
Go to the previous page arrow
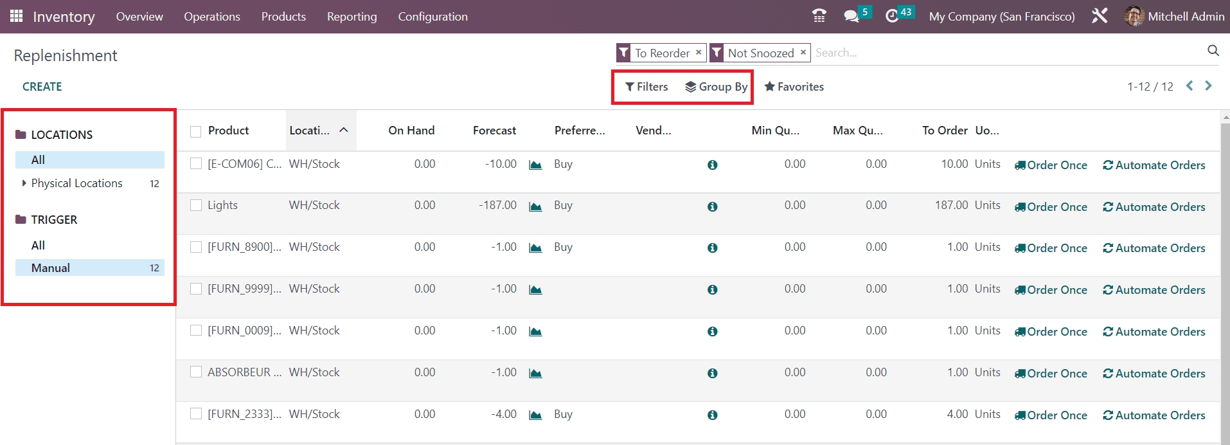pyautogui.click(x=1190, y=86)
